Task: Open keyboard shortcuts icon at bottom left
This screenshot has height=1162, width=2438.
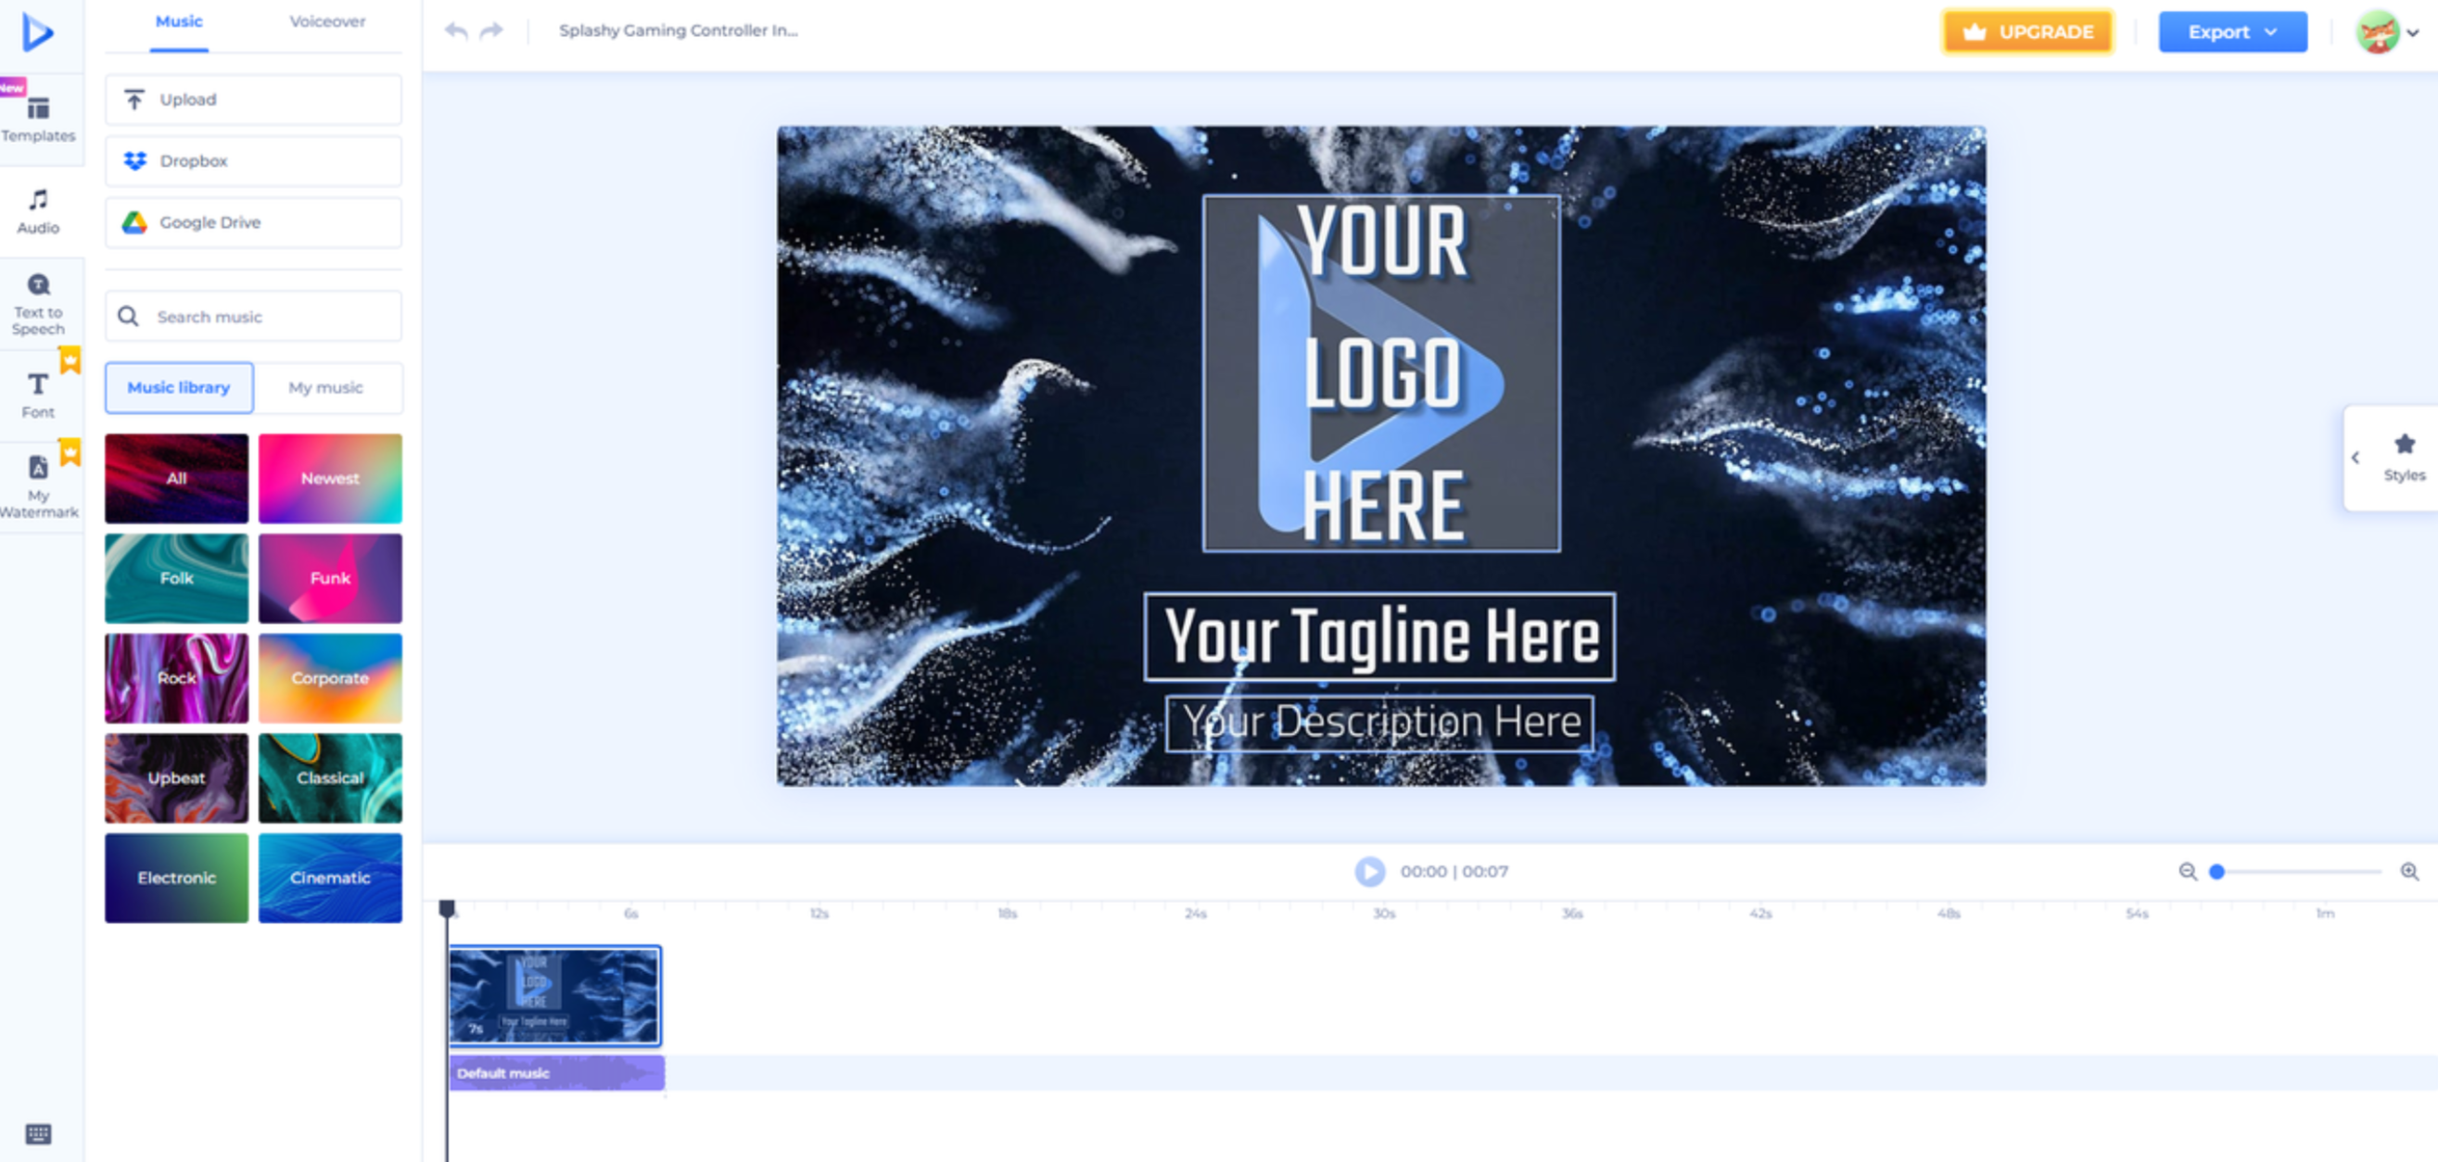Action: pyautogui.click(x=38, y=1132)
